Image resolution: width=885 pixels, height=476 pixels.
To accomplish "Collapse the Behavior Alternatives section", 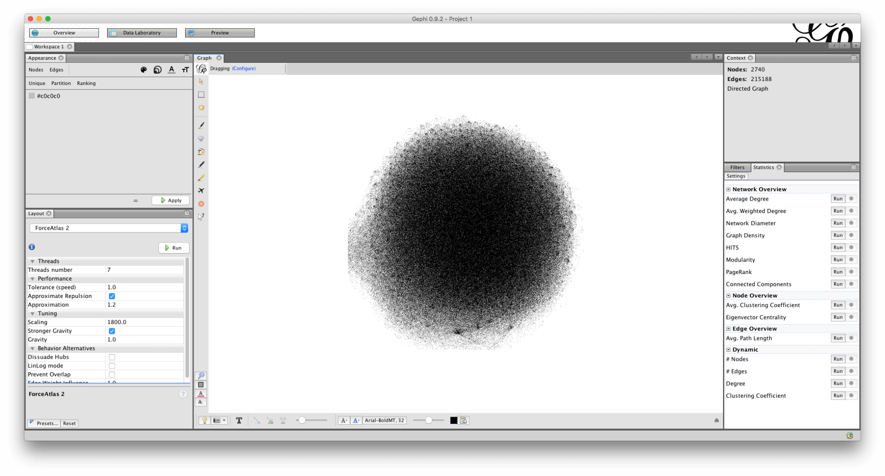I will pyautogui.click(x=32, y=348).
